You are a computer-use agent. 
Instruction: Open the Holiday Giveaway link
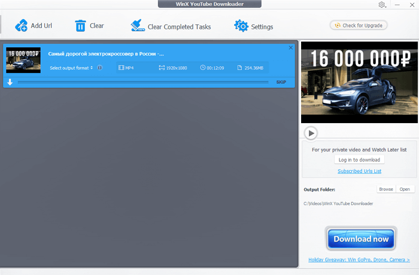[359, 259]
